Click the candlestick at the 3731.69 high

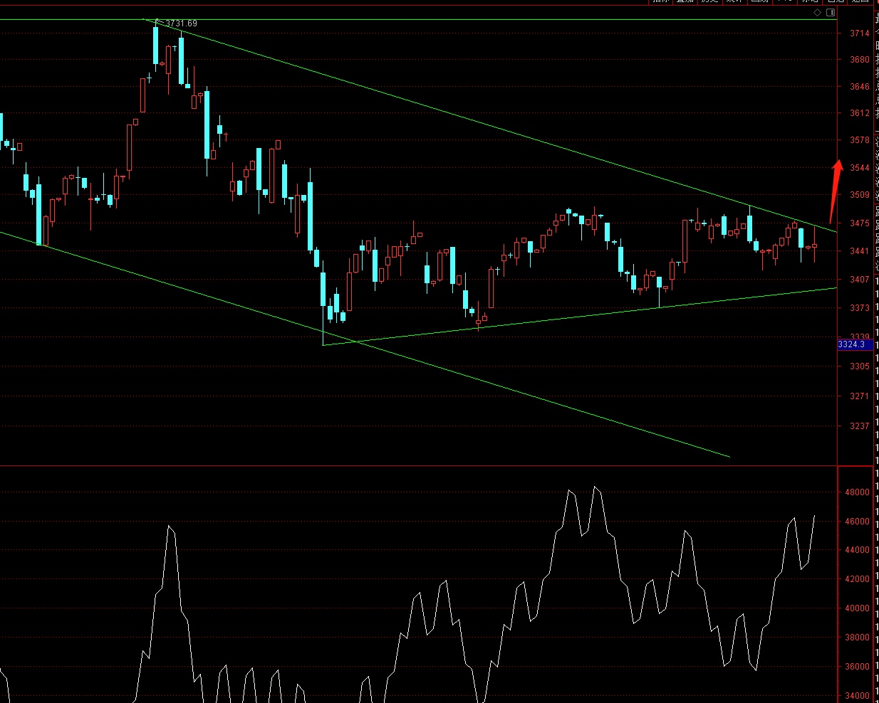click(x=156, y=46)
